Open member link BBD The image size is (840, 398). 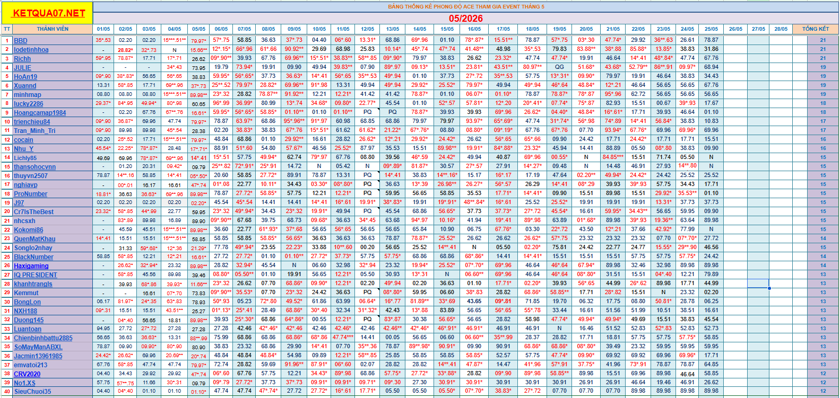[21, 41]
